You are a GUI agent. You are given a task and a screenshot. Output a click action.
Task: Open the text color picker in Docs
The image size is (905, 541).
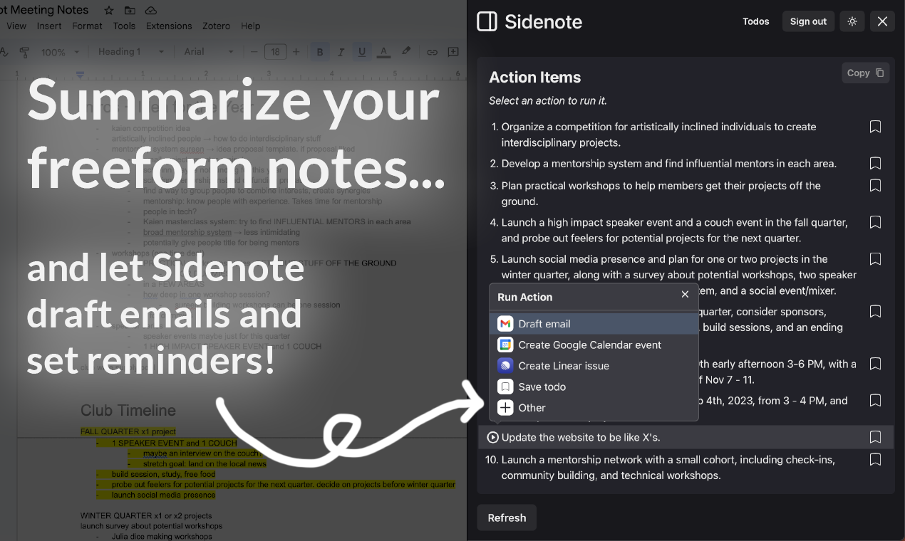click(383, 52)
